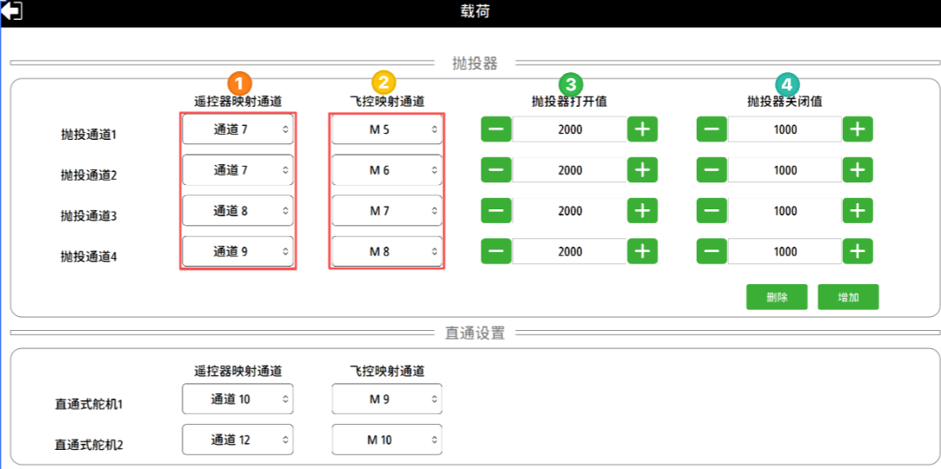The height and width of the screenshot is (469, 941).
Task: Select 直通式舵机1 通道 10 dropdown
Action: (237, 400)
